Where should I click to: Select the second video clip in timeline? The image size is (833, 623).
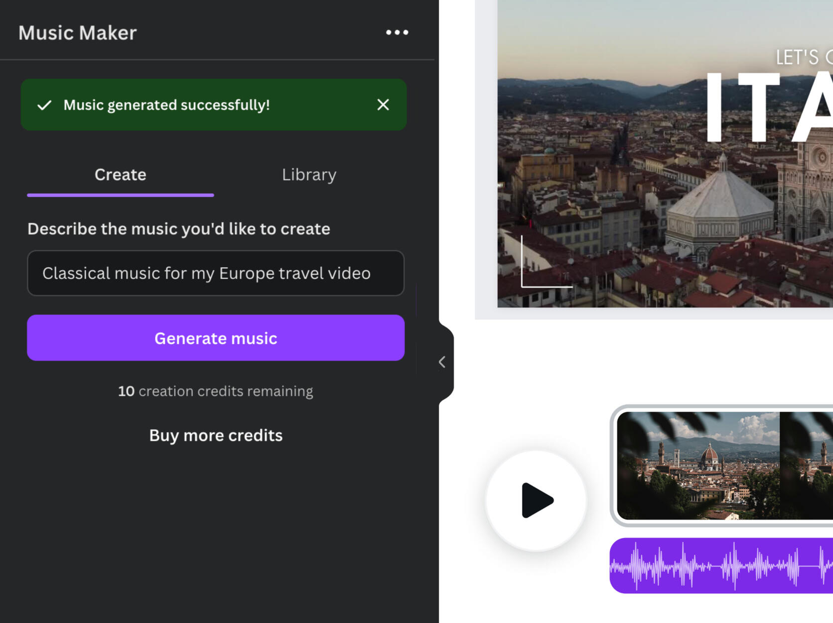(807, 465)
